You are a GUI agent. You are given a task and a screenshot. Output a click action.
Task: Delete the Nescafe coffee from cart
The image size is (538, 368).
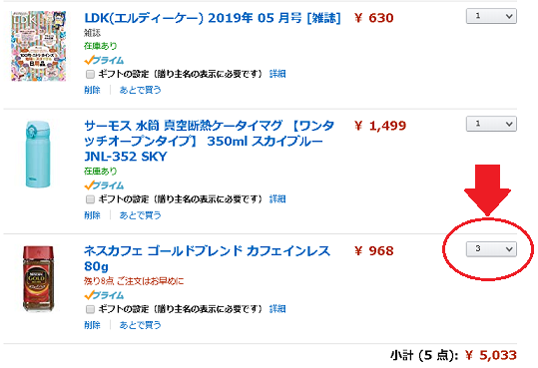[92, 325]
